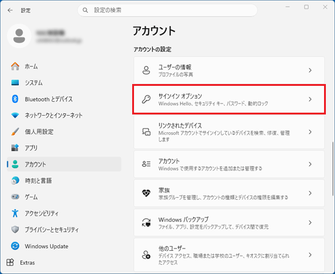
Task: Click the vertical scrollbar thumb
Action: click(x=333, y=169)
